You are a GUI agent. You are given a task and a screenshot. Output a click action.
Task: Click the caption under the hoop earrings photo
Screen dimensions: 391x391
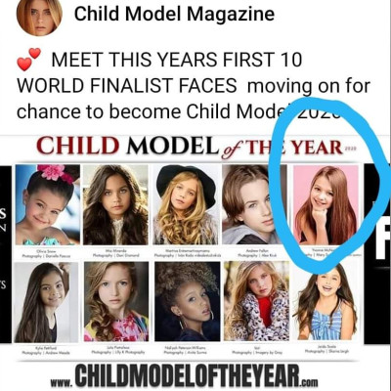tap(187, 350)
